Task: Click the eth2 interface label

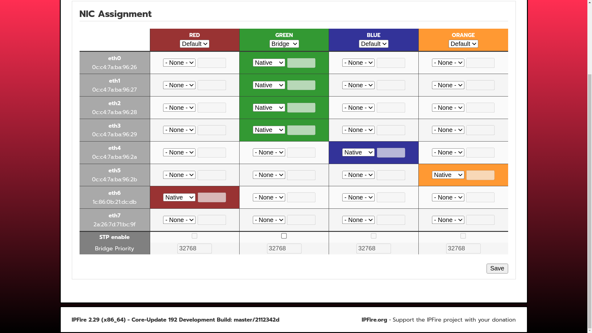Action: tap(114, 103)
